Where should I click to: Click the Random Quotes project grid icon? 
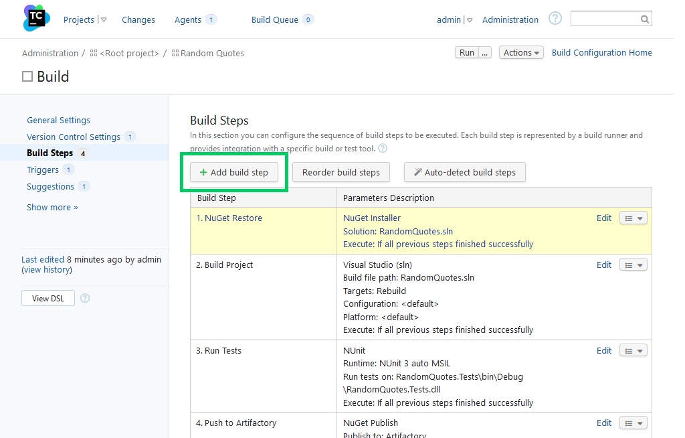175,54
